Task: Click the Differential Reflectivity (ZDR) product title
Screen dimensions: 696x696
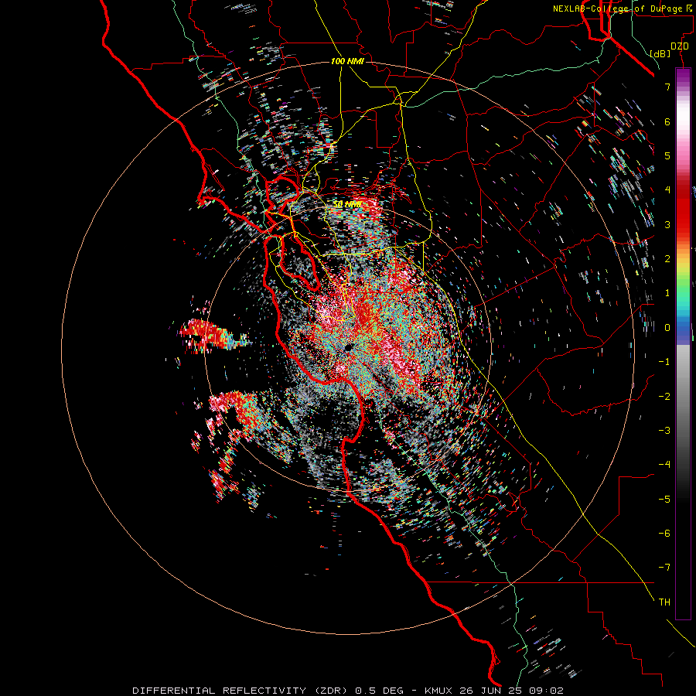Action: coord(241,691)
